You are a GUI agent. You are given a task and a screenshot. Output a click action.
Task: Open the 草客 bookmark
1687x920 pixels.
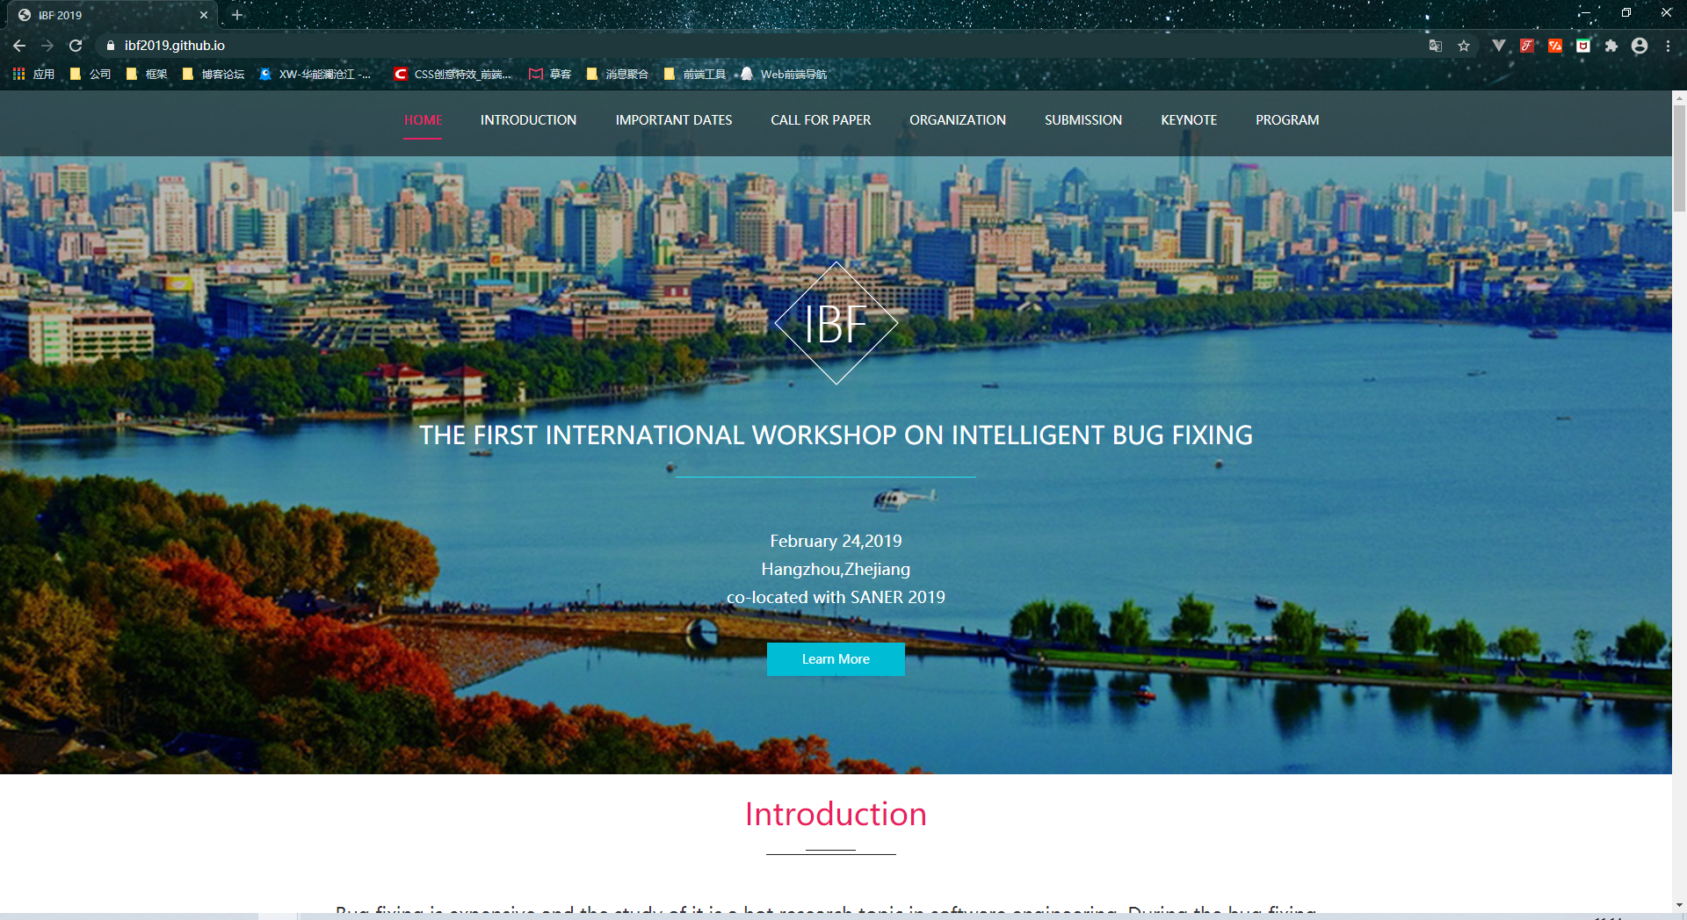pos(550,75)
